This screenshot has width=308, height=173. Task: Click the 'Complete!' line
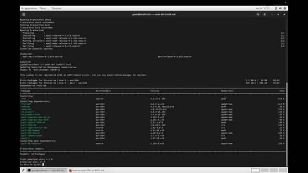26,62
